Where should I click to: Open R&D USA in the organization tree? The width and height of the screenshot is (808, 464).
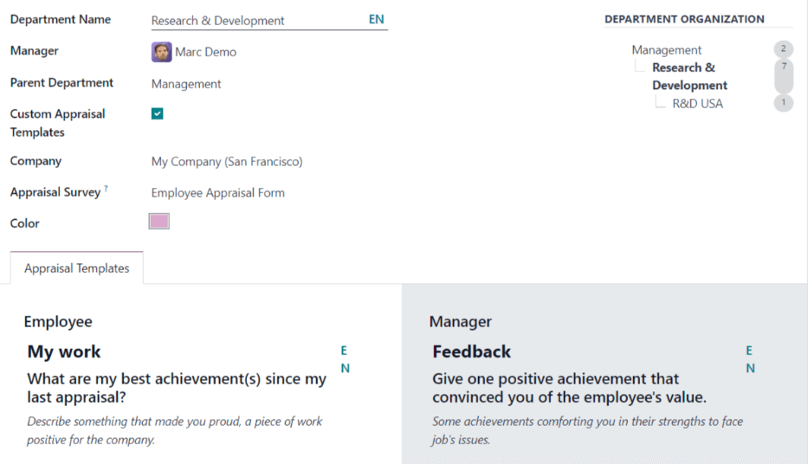click(x=697, y=103)
